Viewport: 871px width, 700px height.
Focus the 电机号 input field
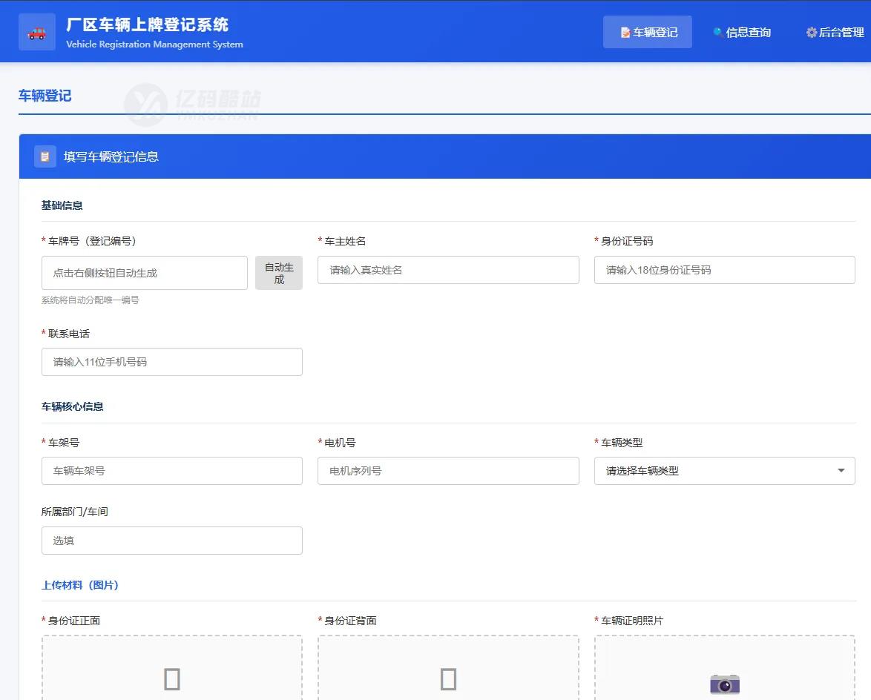[x=448, y=471]
